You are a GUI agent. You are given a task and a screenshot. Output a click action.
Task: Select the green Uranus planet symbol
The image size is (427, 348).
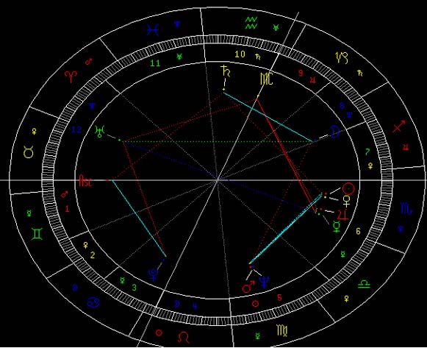(x=99, y=132)
